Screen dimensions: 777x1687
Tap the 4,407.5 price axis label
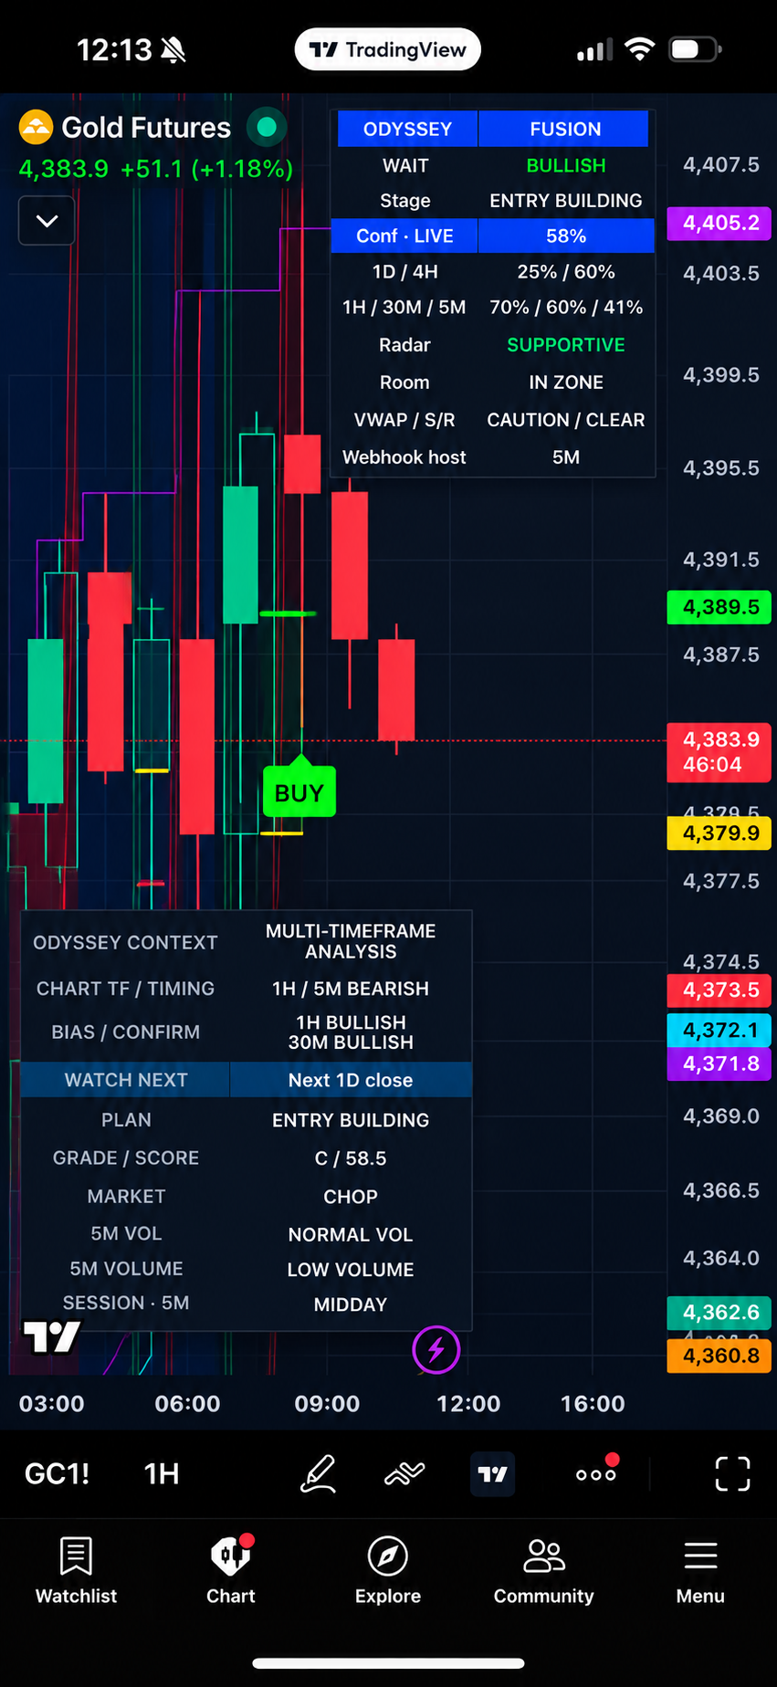[721, 164]
